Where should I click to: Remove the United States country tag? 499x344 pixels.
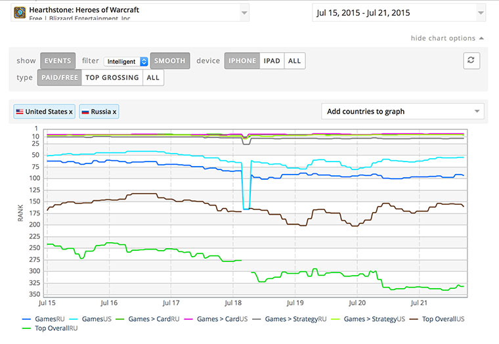pos(71,112)
